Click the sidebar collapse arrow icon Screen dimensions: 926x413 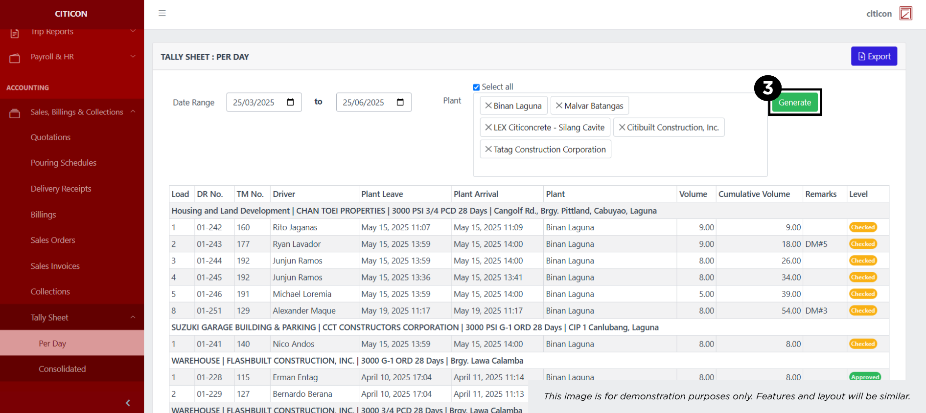click(x=128, y=403)
